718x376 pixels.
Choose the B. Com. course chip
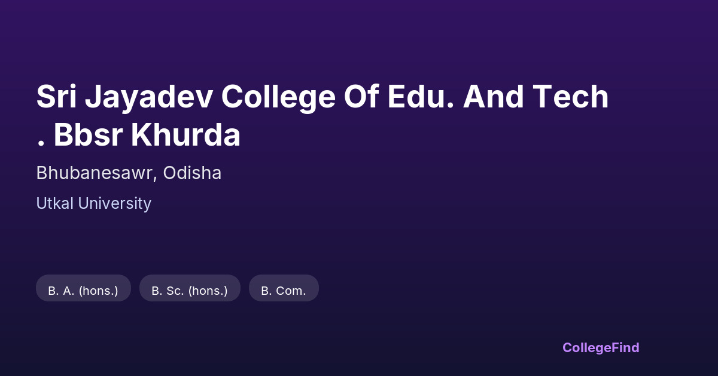284,291
